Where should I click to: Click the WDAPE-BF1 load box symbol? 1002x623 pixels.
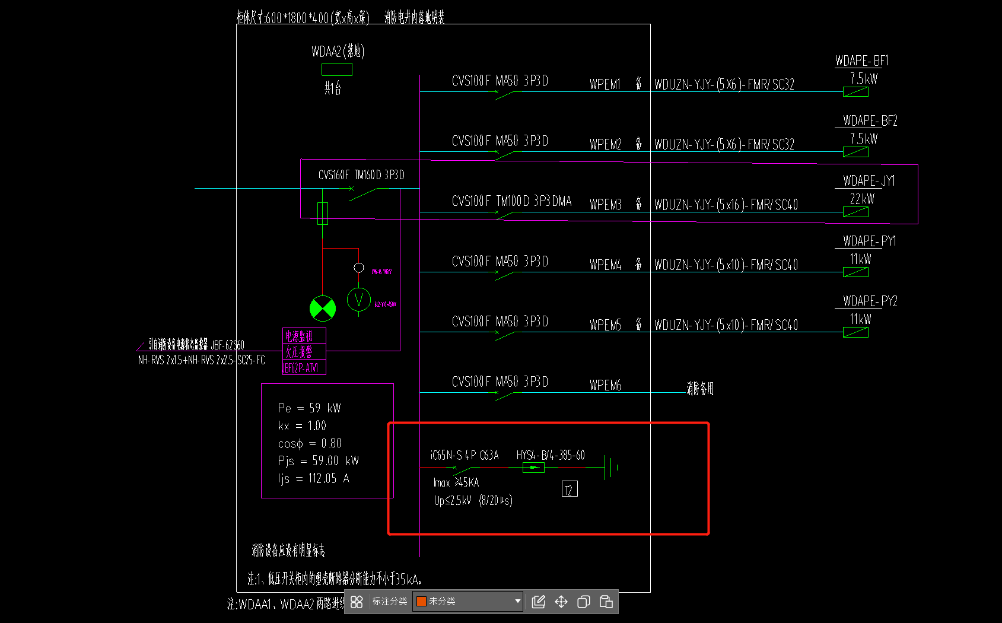coord(855,92)
